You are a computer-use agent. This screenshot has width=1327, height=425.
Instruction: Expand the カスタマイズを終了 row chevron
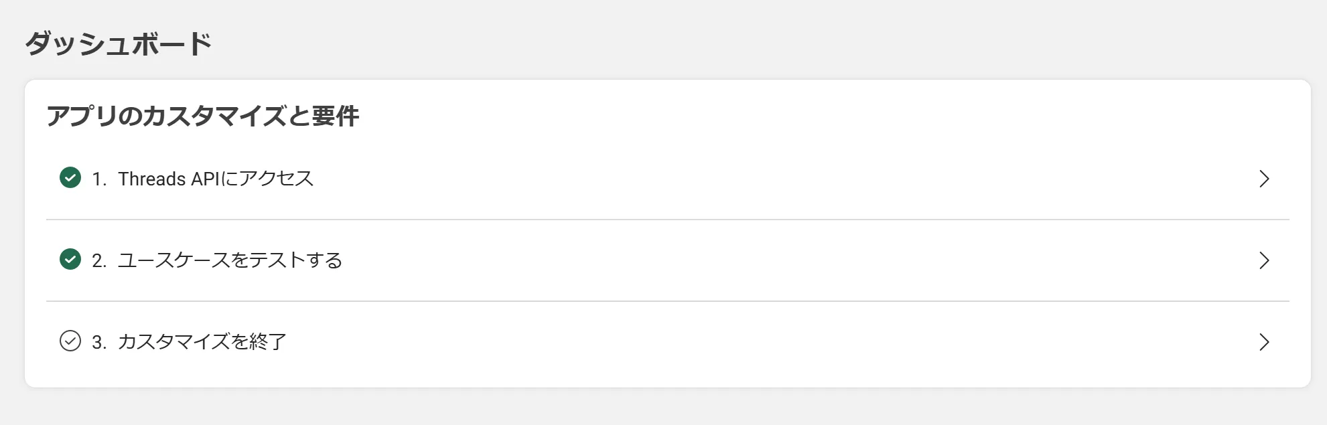pyautogui.click(x=1264, y=342)
